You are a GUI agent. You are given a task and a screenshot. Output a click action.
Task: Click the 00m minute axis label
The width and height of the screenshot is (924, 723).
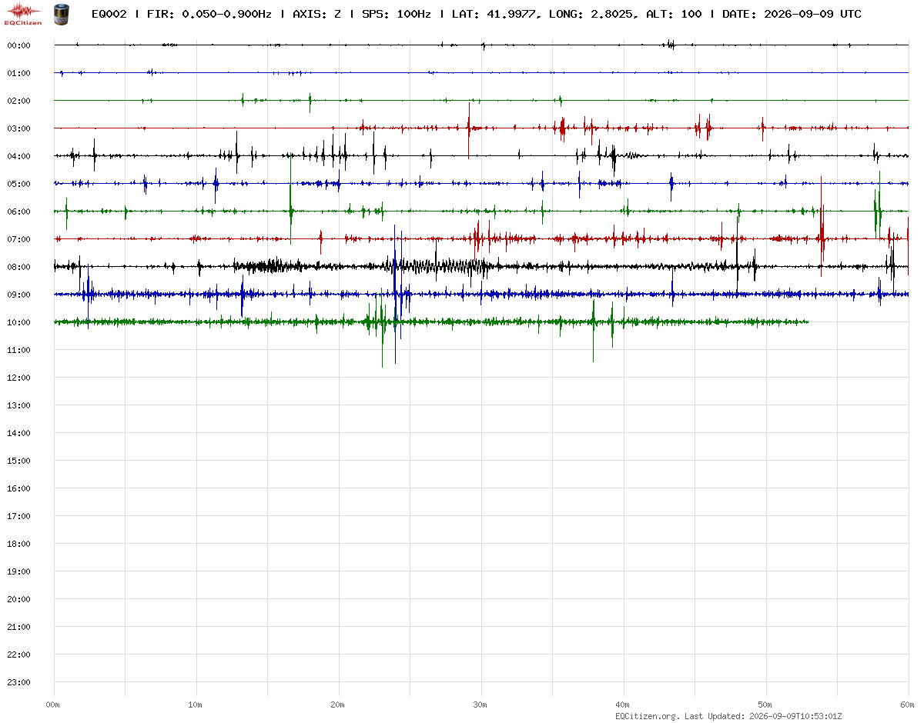(53, 704)
